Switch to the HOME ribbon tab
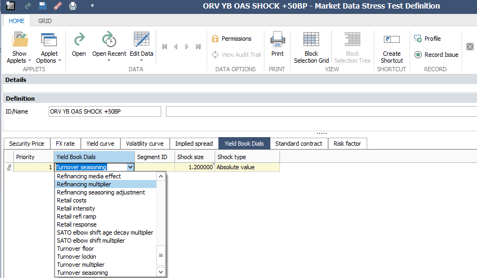The width and height of the screenshot is (477, 278). pyautogui.click(x=17, y=21)
